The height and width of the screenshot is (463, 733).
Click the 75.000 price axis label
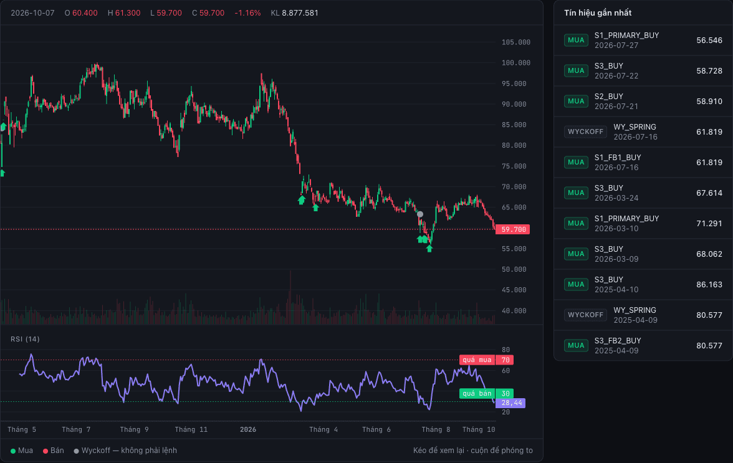tap(514, 166)
